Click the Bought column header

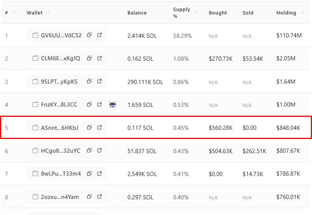[218, 13]
